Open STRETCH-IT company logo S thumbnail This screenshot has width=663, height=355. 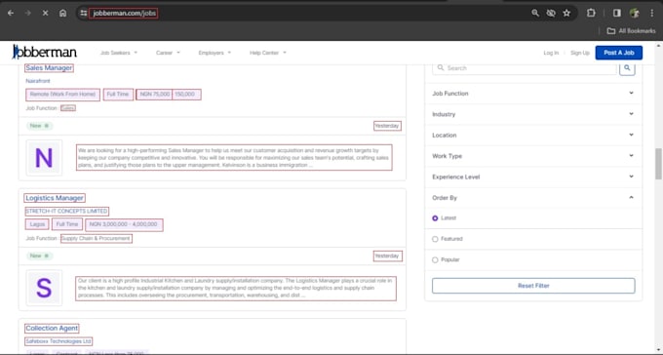pos(44,288)
